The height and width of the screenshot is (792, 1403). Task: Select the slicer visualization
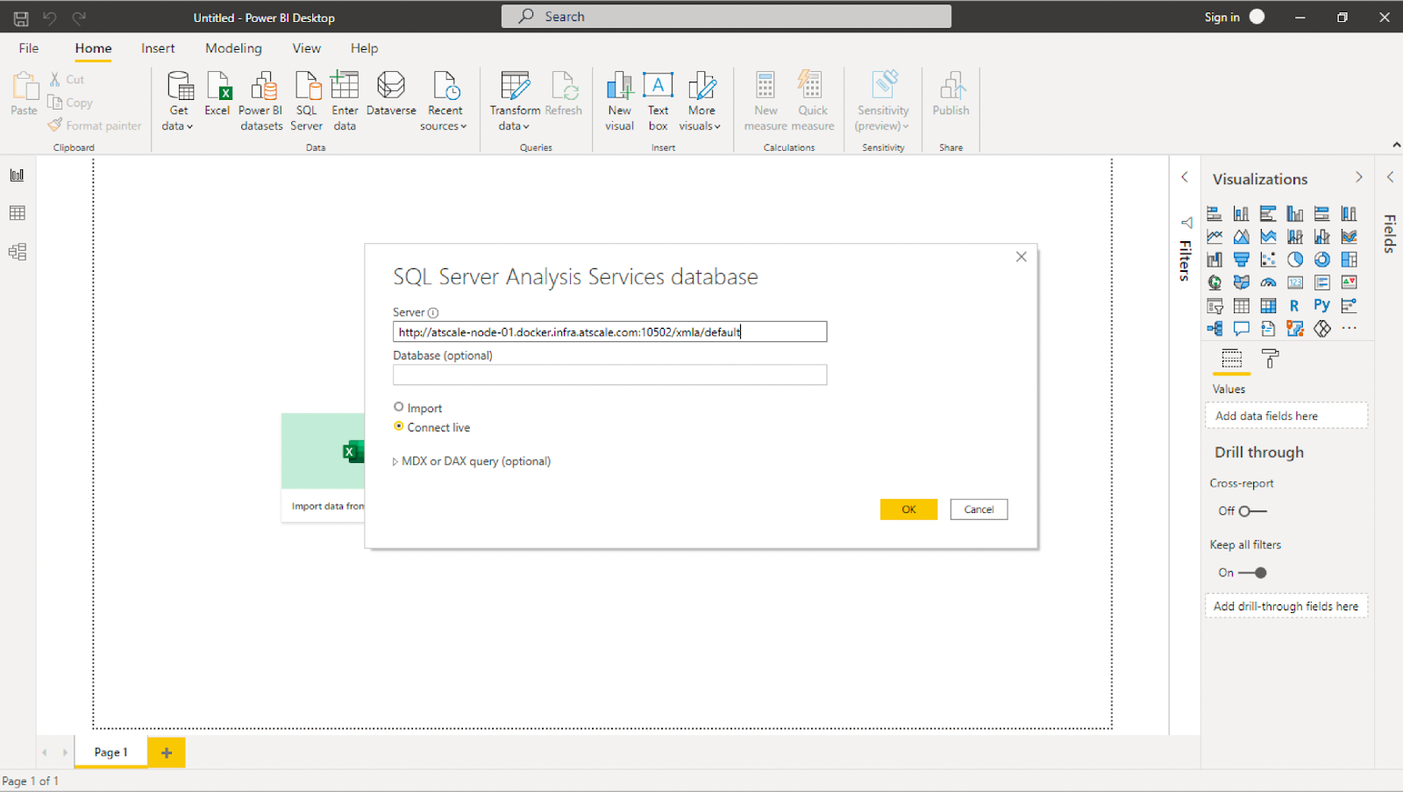tap(1214, 306)
